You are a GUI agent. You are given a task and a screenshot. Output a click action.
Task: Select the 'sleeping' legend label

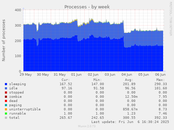[18, 84]
